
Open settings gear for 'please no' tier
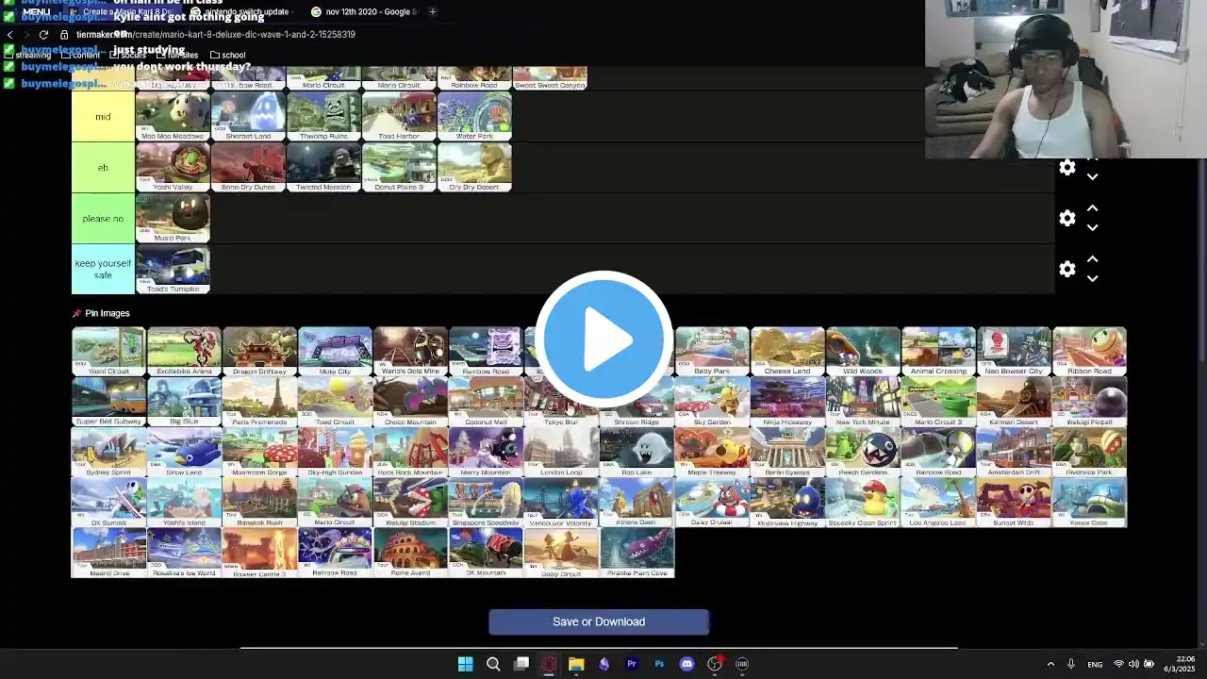pyautogui.click(x=1067, y=218)
